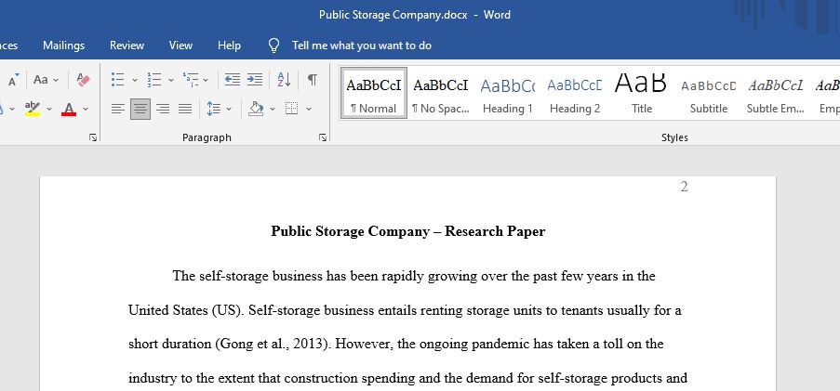Click text 'United States (US)'
The image size is (840, 391).
tap(185, 310)
